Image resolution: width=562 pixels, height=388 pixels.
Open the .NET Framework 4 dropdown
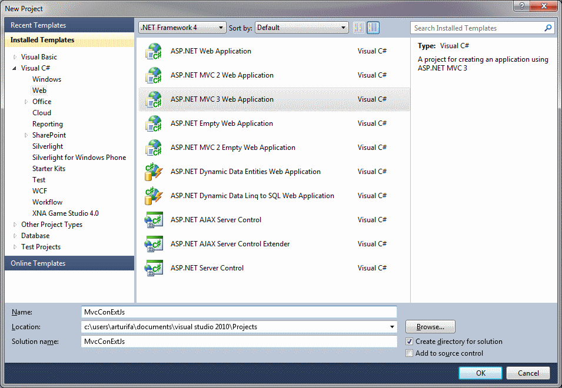[x=182, y=28]
